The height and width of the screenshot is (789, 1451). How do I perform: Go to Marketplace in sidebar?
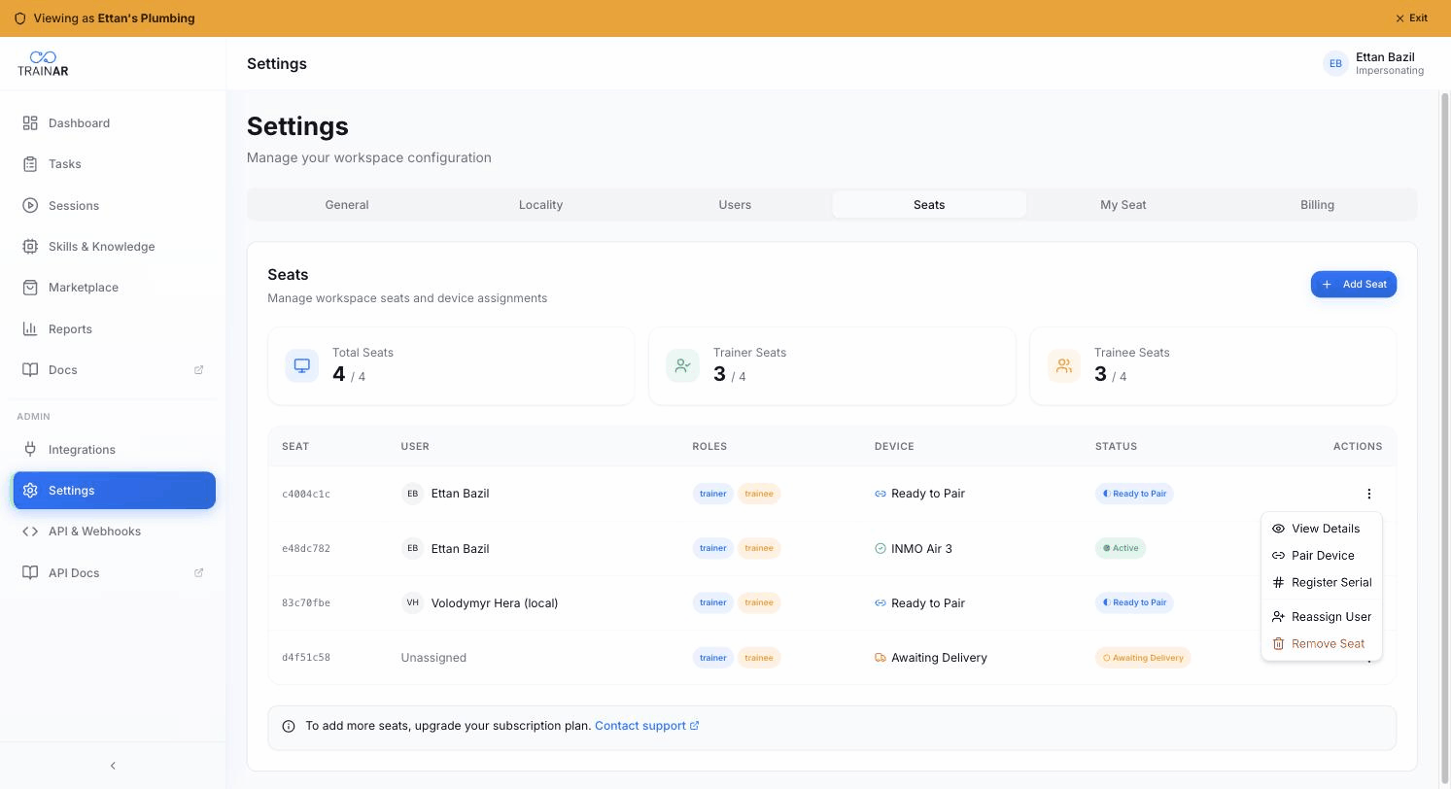point(114,288)
